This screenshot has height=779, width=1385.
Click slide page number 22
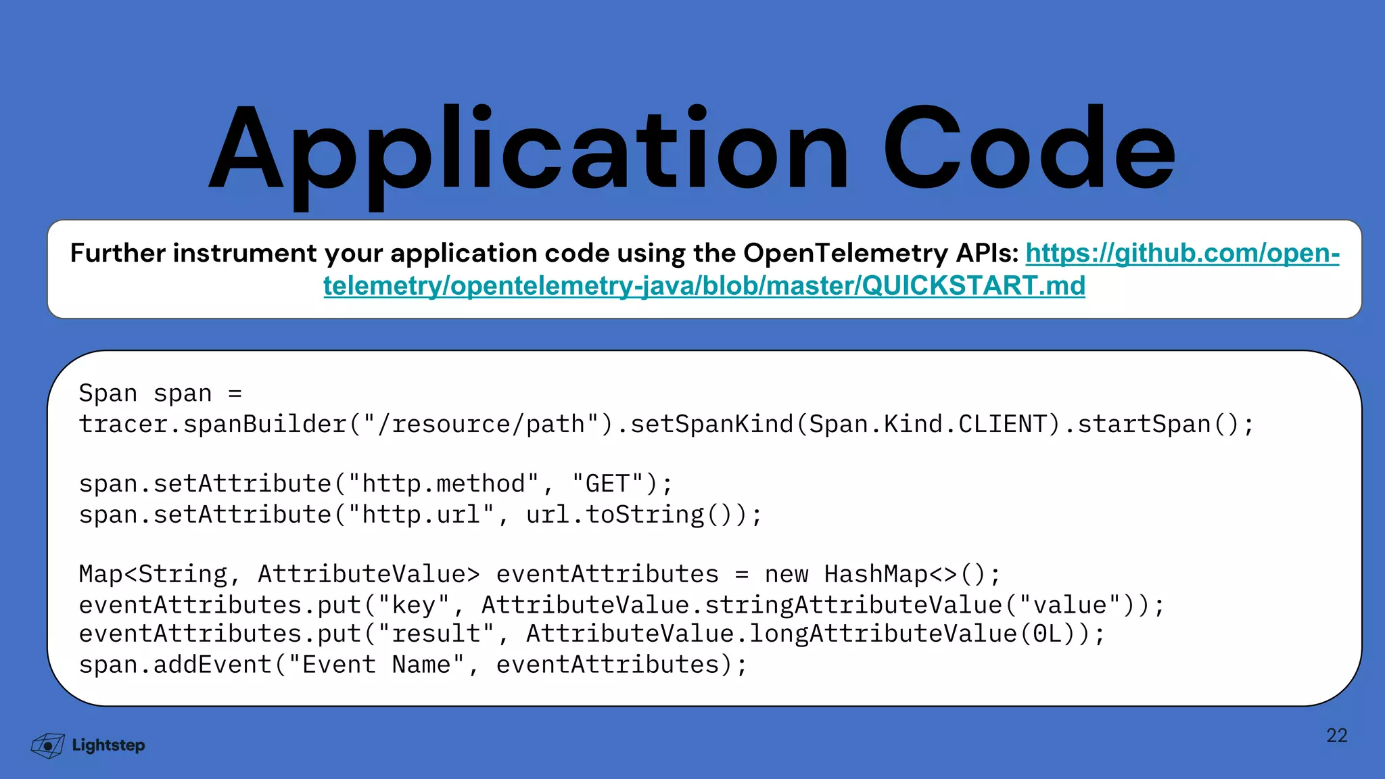click(1336, 736)
